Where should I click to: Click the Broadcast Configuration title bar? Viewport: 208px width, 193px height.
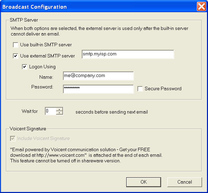[x=98, y=7]
